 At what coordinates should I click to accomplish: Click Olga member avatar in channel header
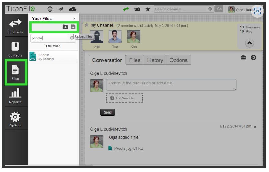pos(134,36)
